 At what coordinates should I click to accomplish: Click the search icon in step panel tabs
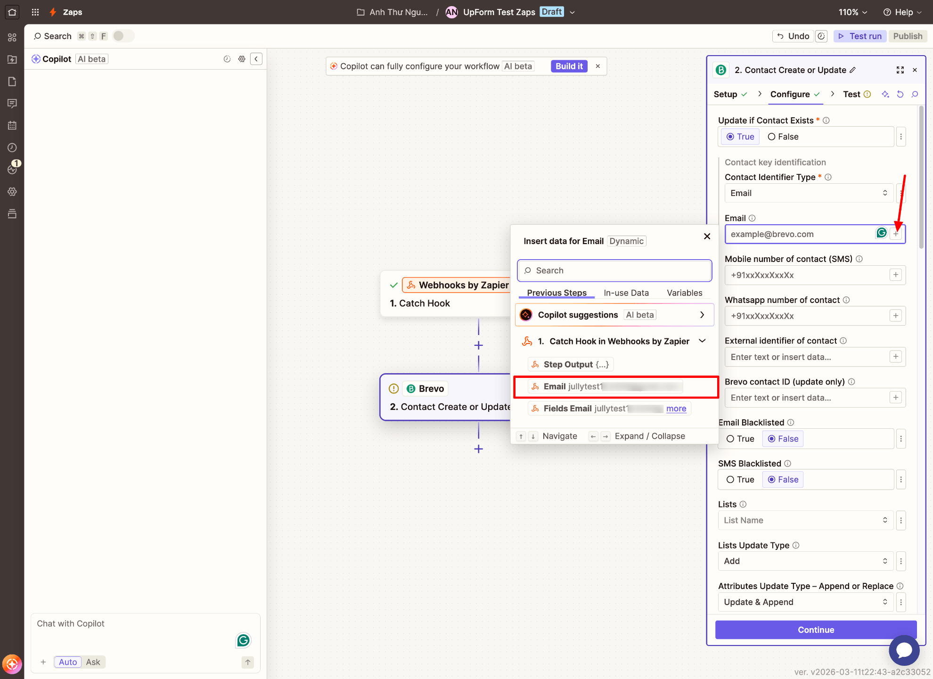915,94
